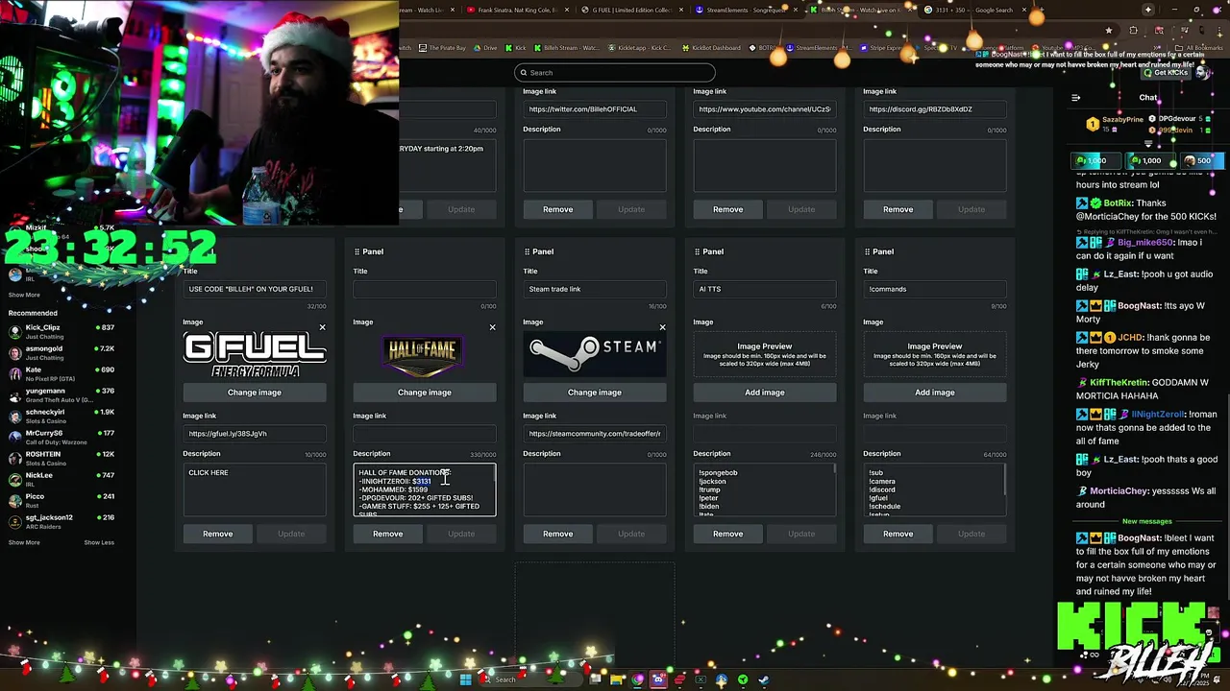Open Picco channel in Recommended list
Image resolution: width=1230 pixels, height=691 pixels.
coord(61,501)
